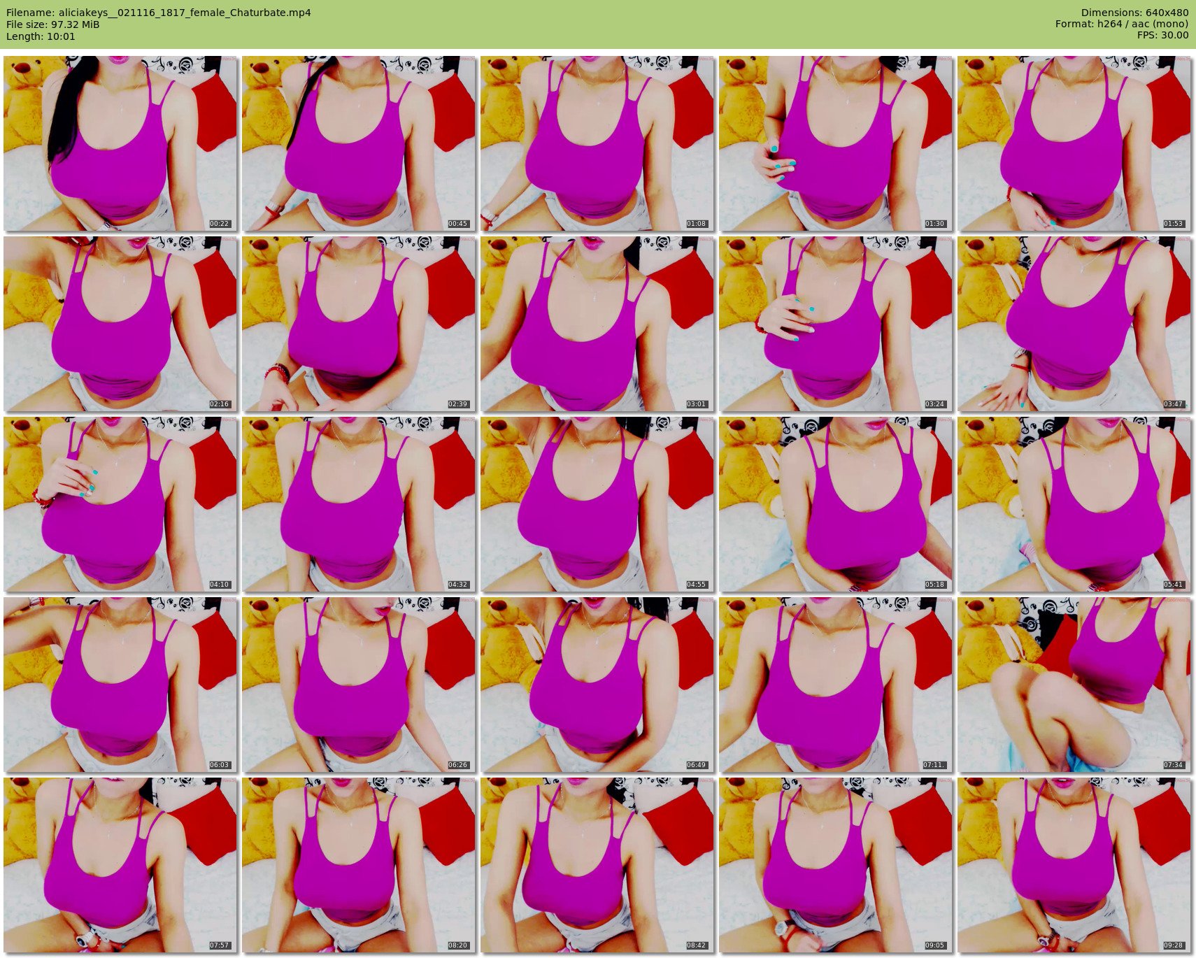Viewport: 1196px width, 958px height.
Task: Click the 06:03 timestamp label
Action: pyautogui.click(x=219, y=765)
